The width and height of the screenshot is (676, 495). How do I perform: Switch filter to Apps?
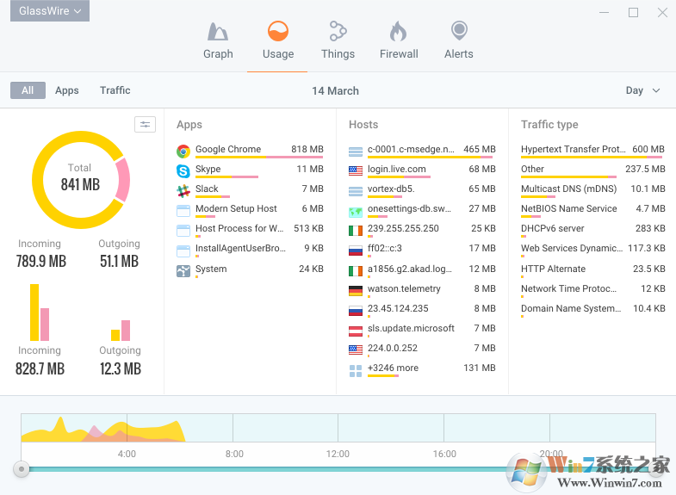click(x=67, y=90)
